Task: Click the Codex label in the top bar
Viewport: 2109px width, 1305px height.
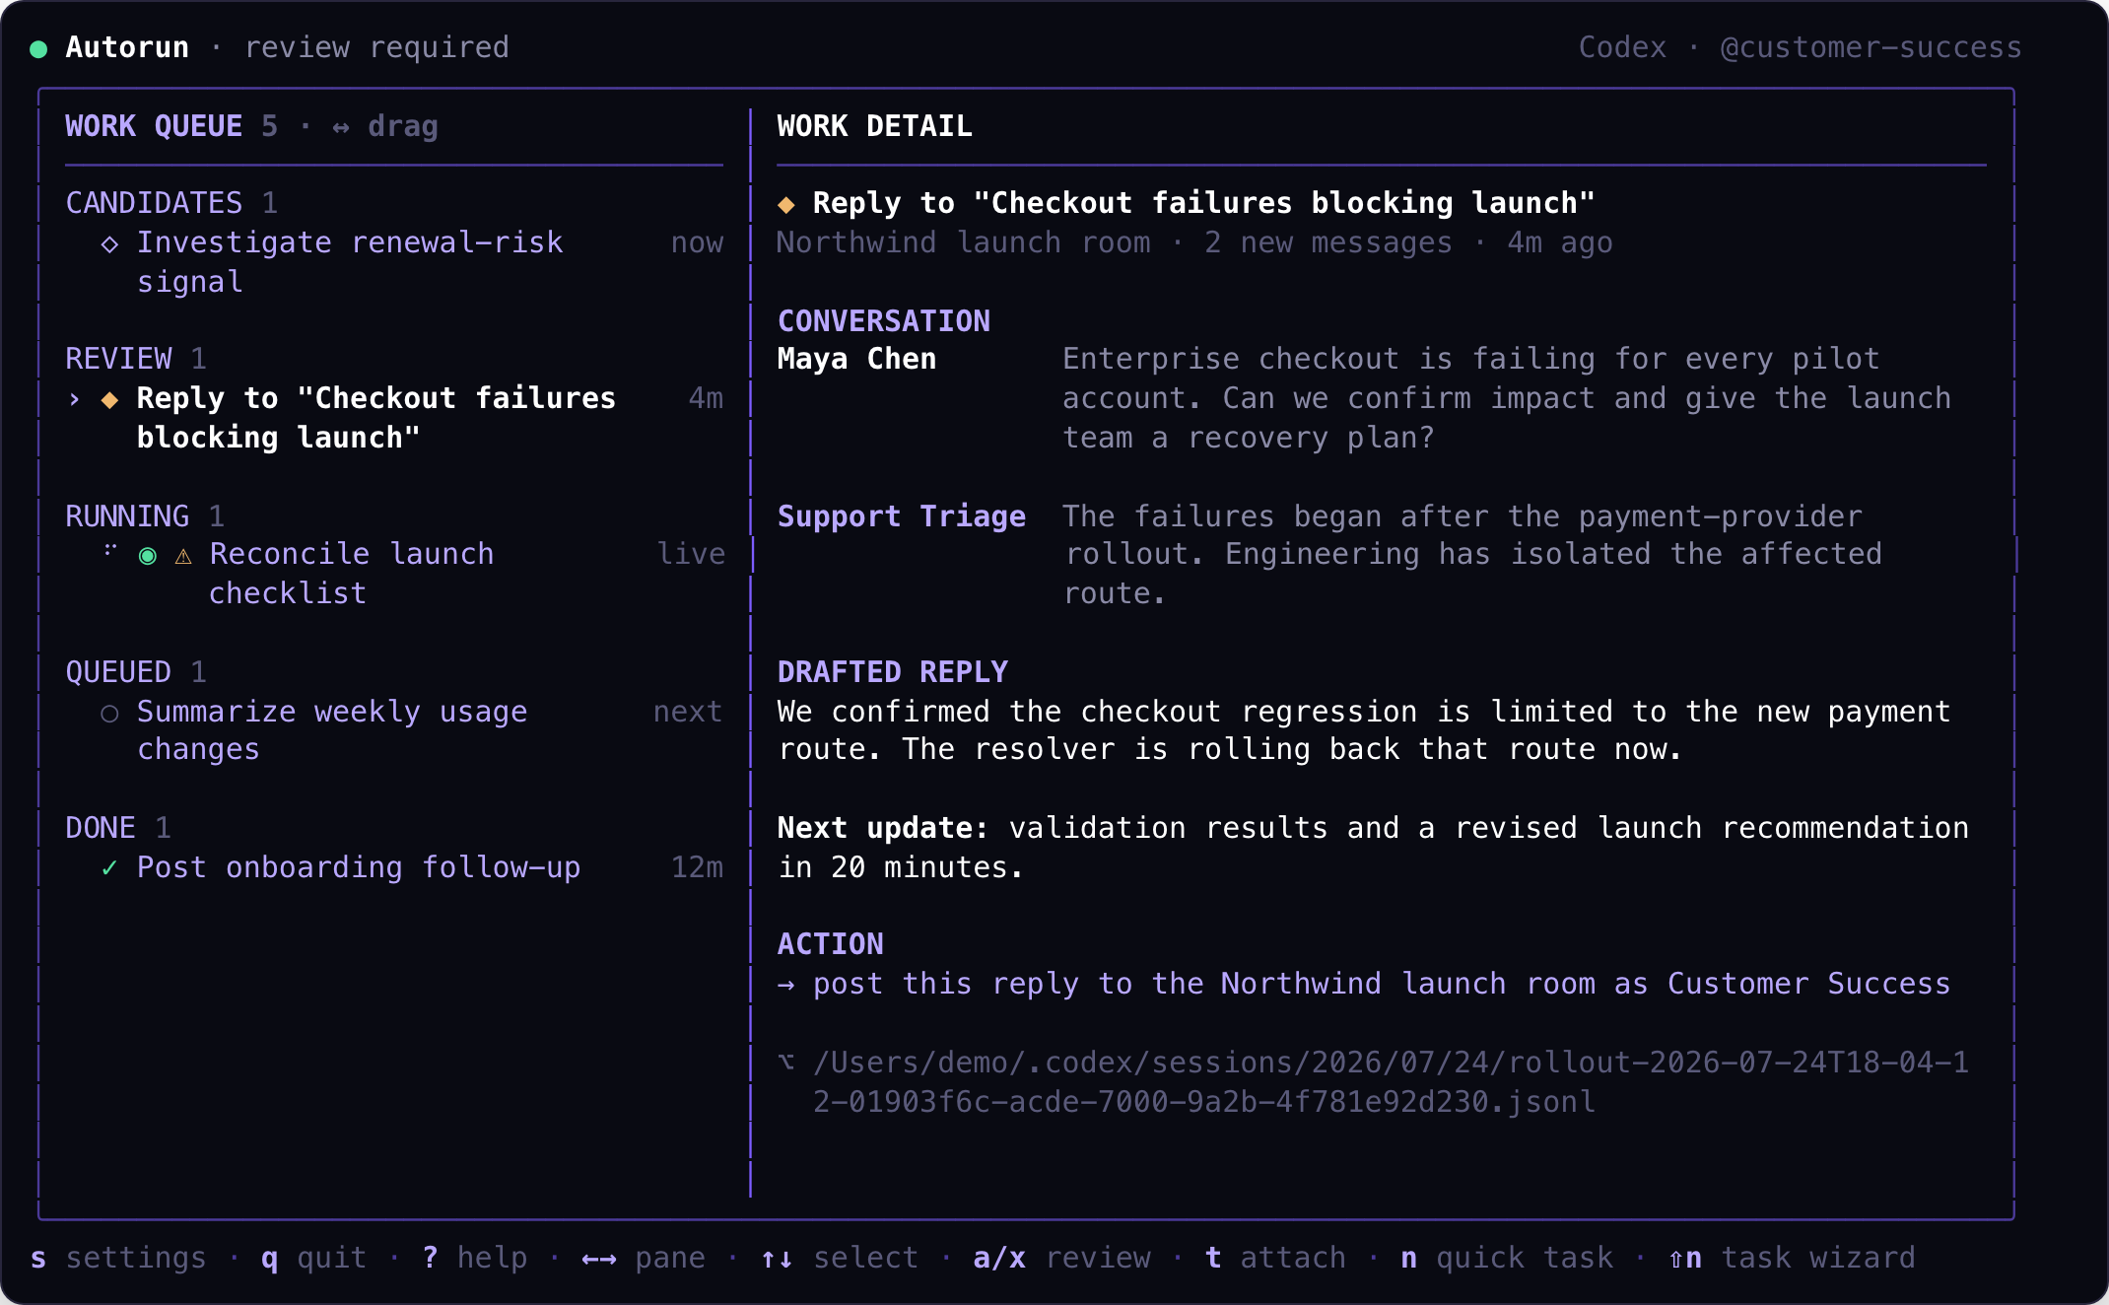Action: click(1622, 47)
